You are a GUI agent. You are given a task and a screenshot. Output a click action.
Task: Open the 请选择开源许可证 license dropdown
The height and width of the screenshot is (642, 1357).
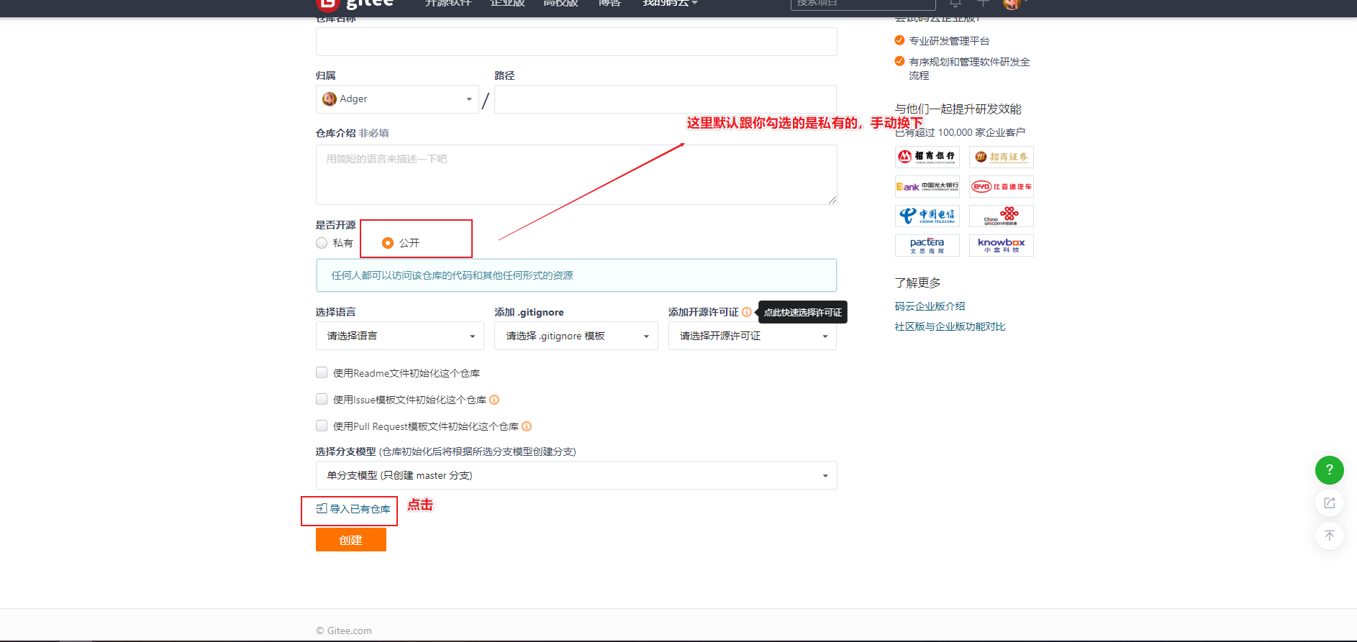pos(753,336)
